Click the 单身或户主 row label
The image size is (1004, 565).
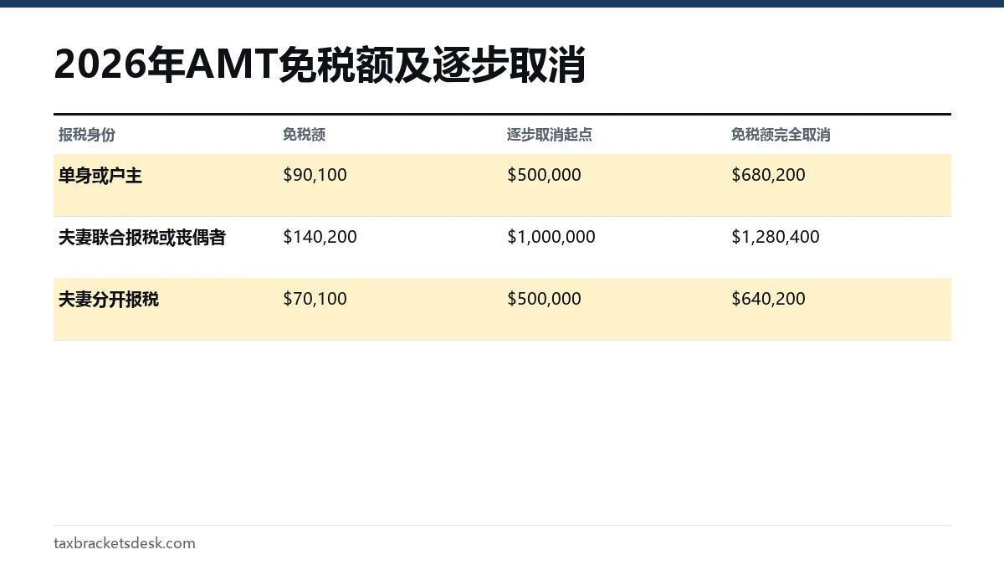pos(100,176)
